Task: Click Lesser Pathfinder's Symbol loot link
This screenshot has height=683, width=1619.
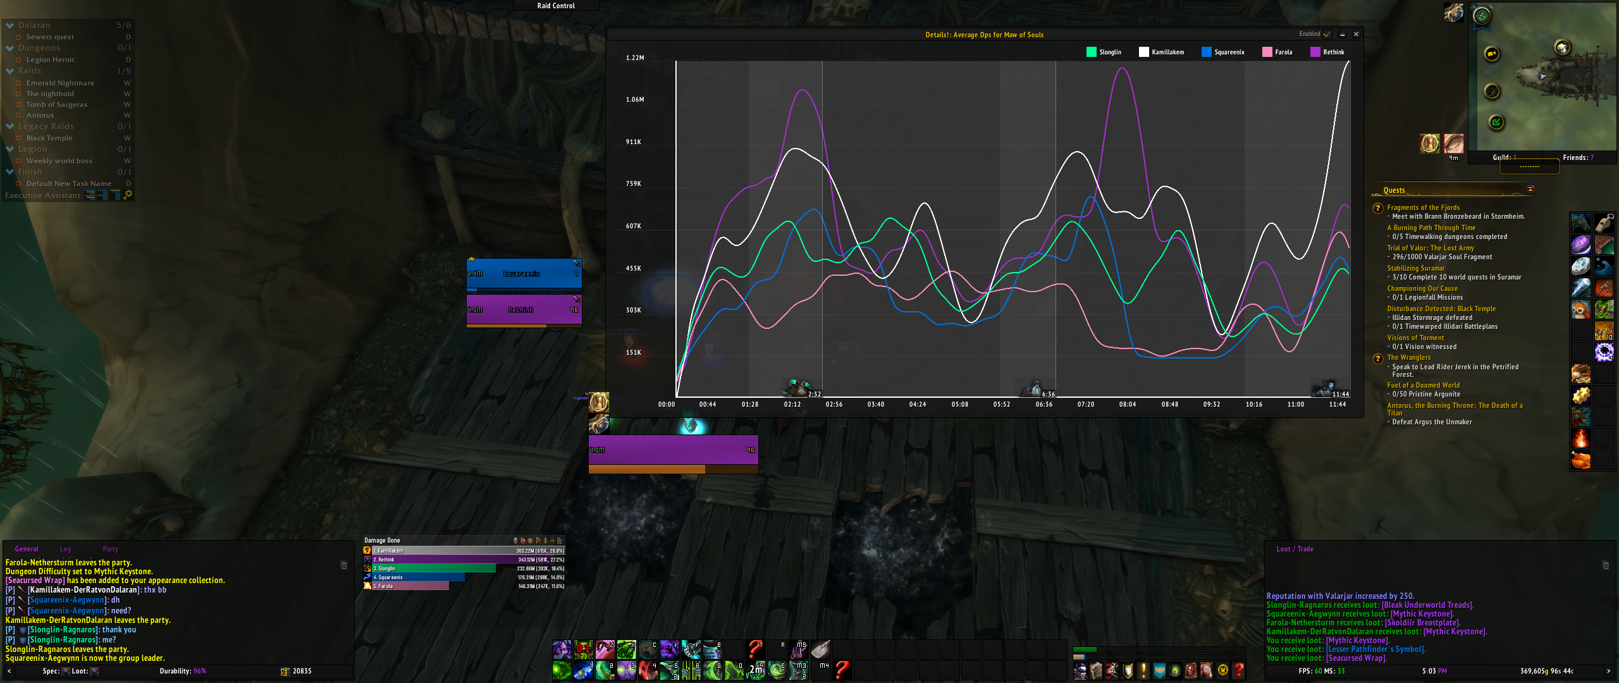Action: 1376,649
